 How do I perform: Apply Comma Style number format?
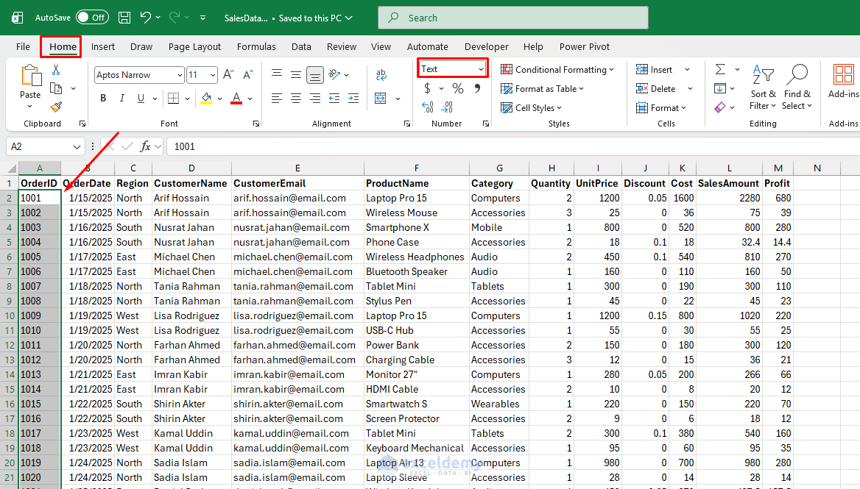(x=478, y=88)
